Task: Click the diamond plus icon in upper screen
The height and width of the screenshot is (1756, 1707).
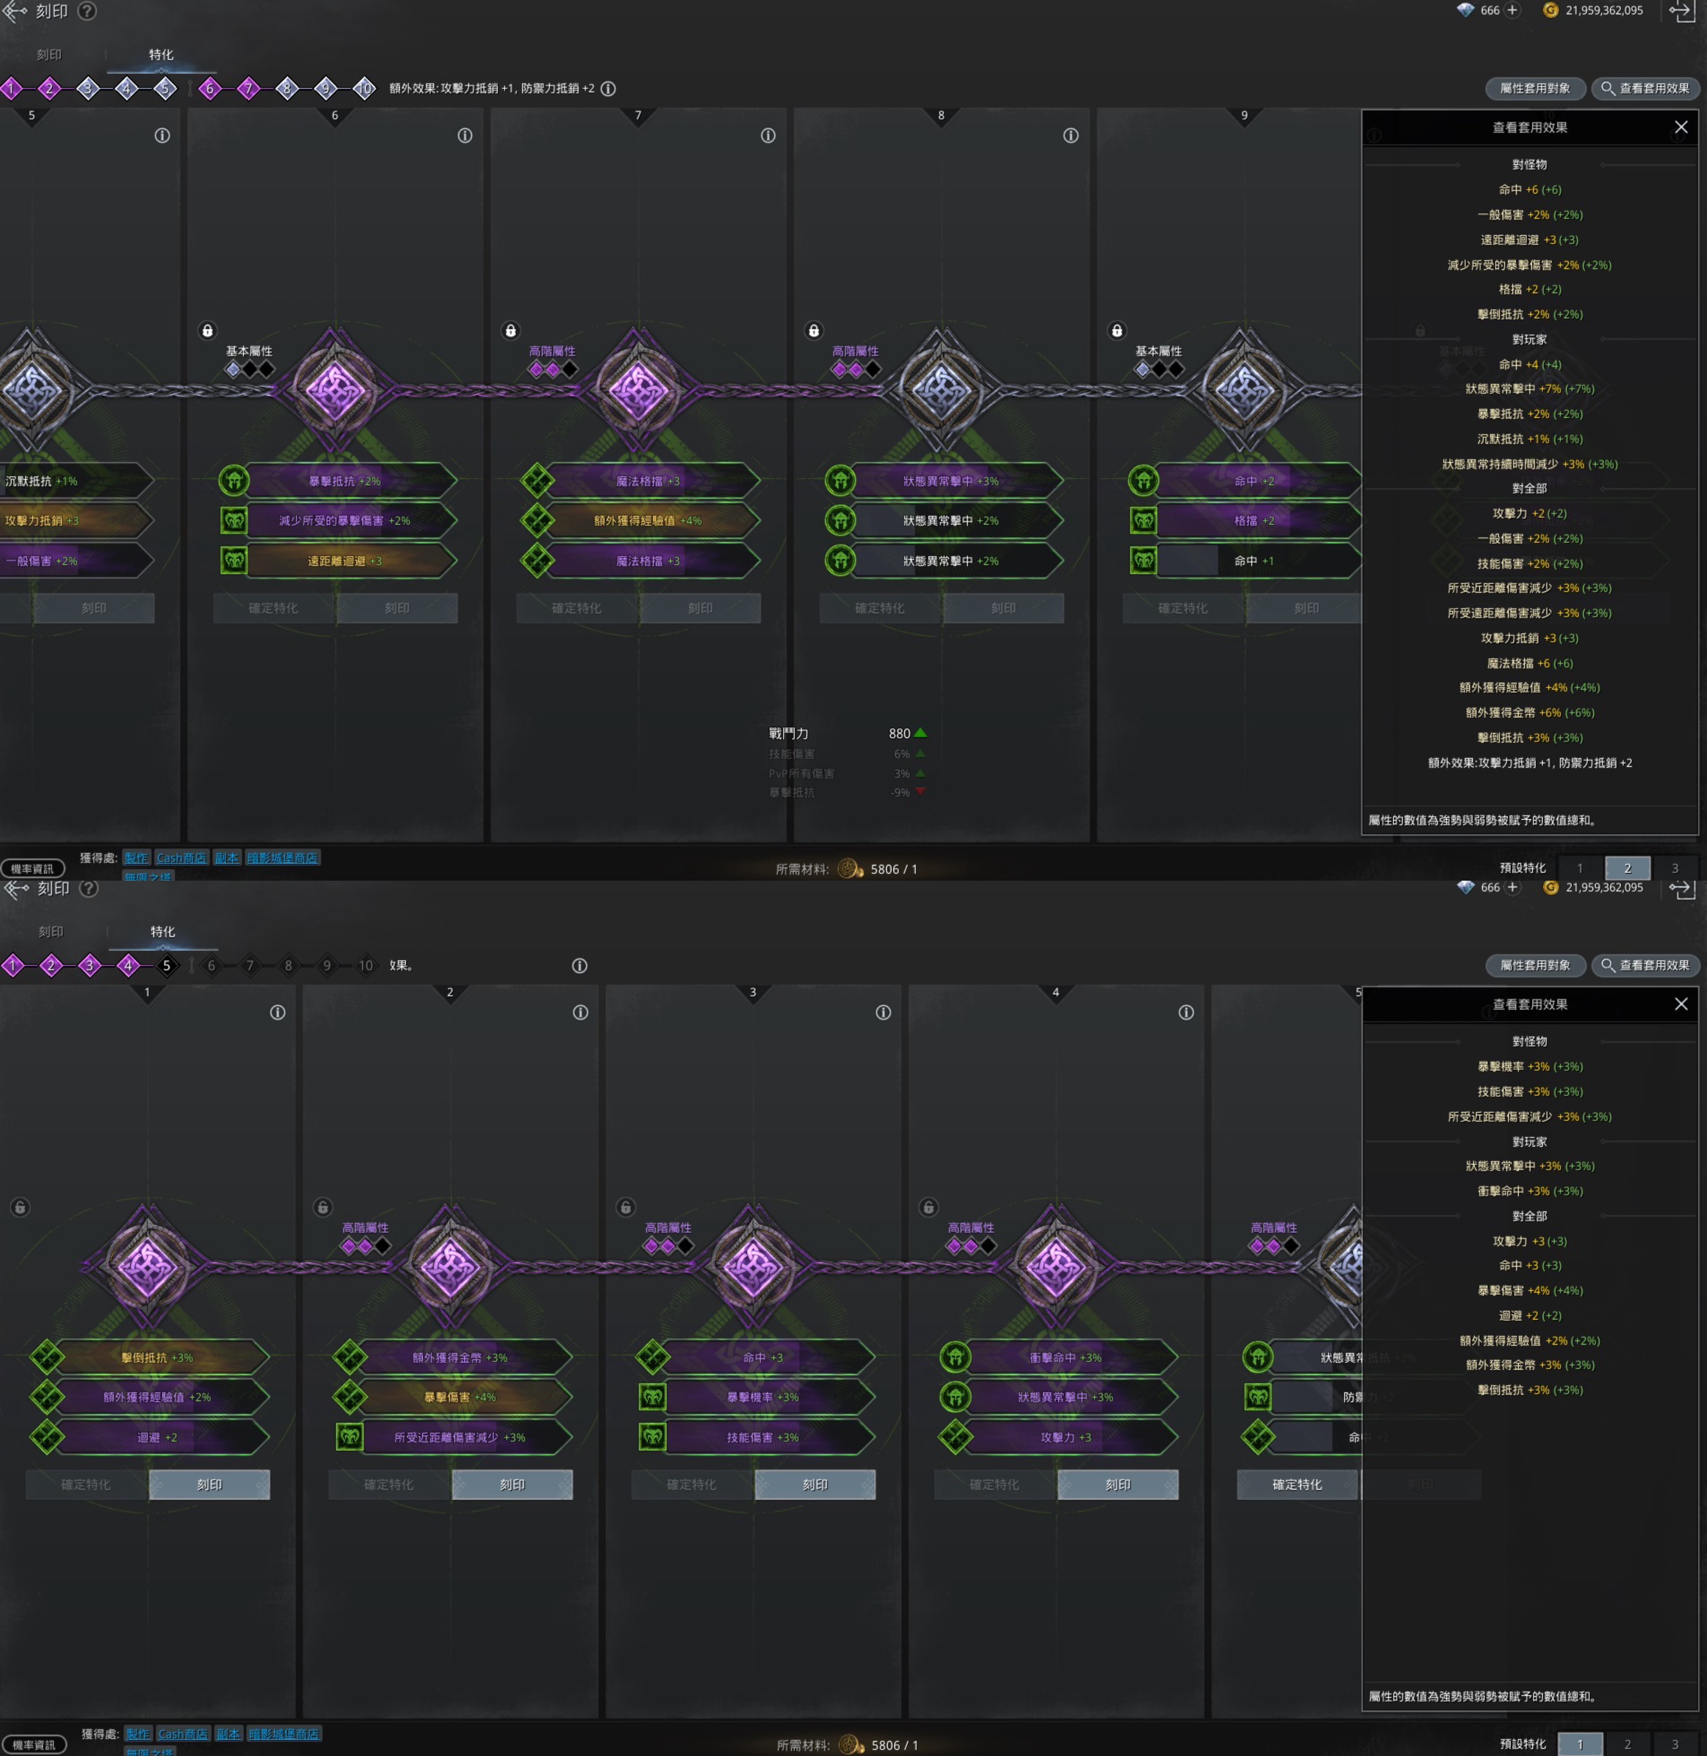Action: click(1512, 11)
